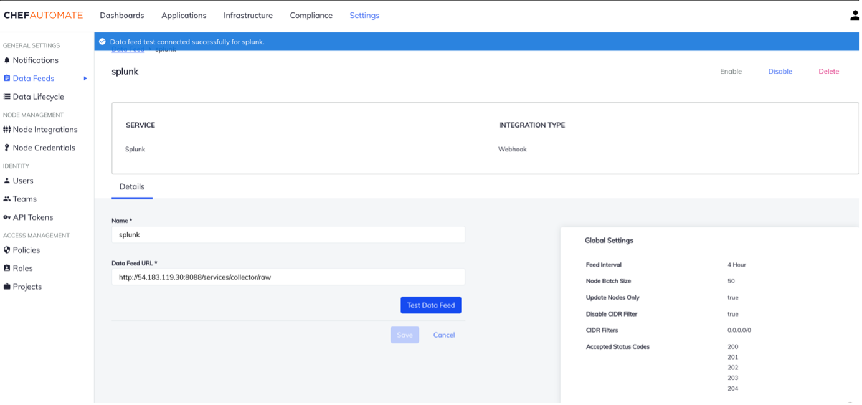
Task: Go to the Compliance section
Action: point(311,16)
